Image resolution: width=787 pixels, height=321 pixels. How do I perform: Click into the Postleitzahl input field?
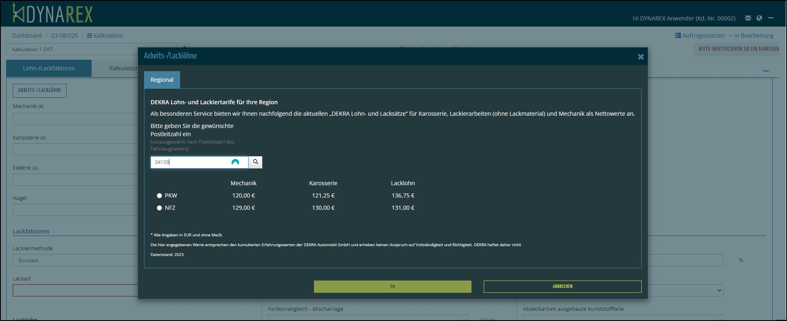click(190, 162)
